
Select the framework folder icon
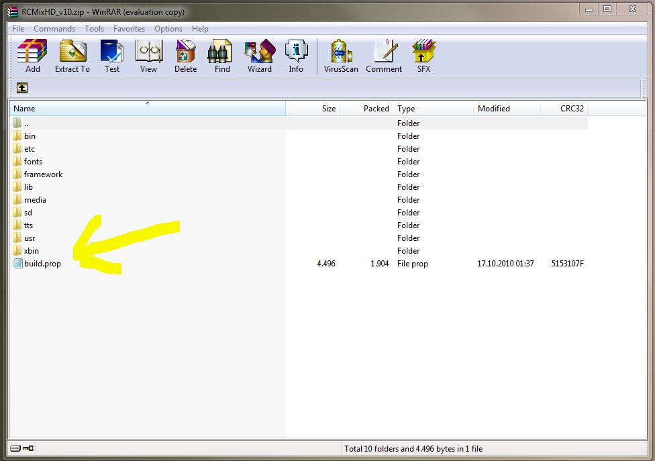pyautogui.click(x=17, y=174)
